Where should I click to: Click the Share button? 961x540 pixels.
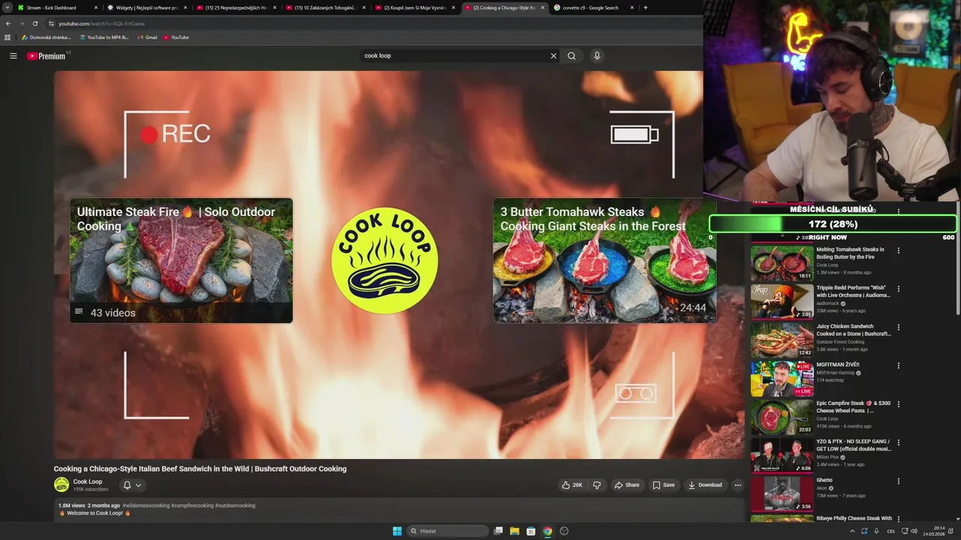pos(627,485)
